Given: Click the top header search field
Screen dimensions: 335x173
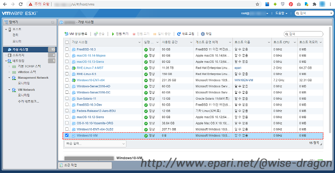Looking at the screenshot, I should [314, 13].
